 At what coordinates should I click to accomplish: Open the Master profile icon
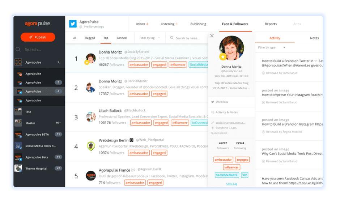[18, 123]
